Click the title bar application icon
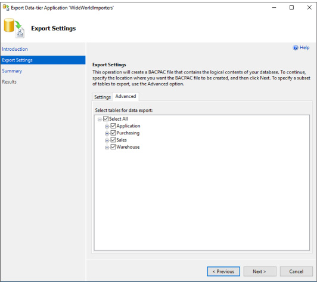317x282 pixels. 6,8
